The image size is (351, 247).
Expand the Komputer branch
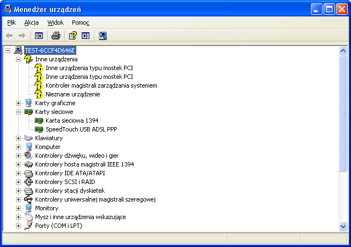click(x=18, y=147)
